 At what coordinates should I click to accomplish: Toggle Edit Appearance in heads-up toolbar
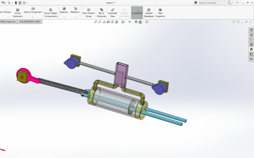[136, 22]
